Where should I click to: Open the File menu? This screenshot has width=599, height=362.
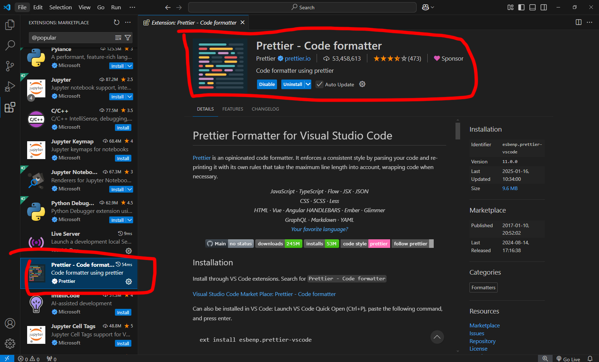(22, 7)
